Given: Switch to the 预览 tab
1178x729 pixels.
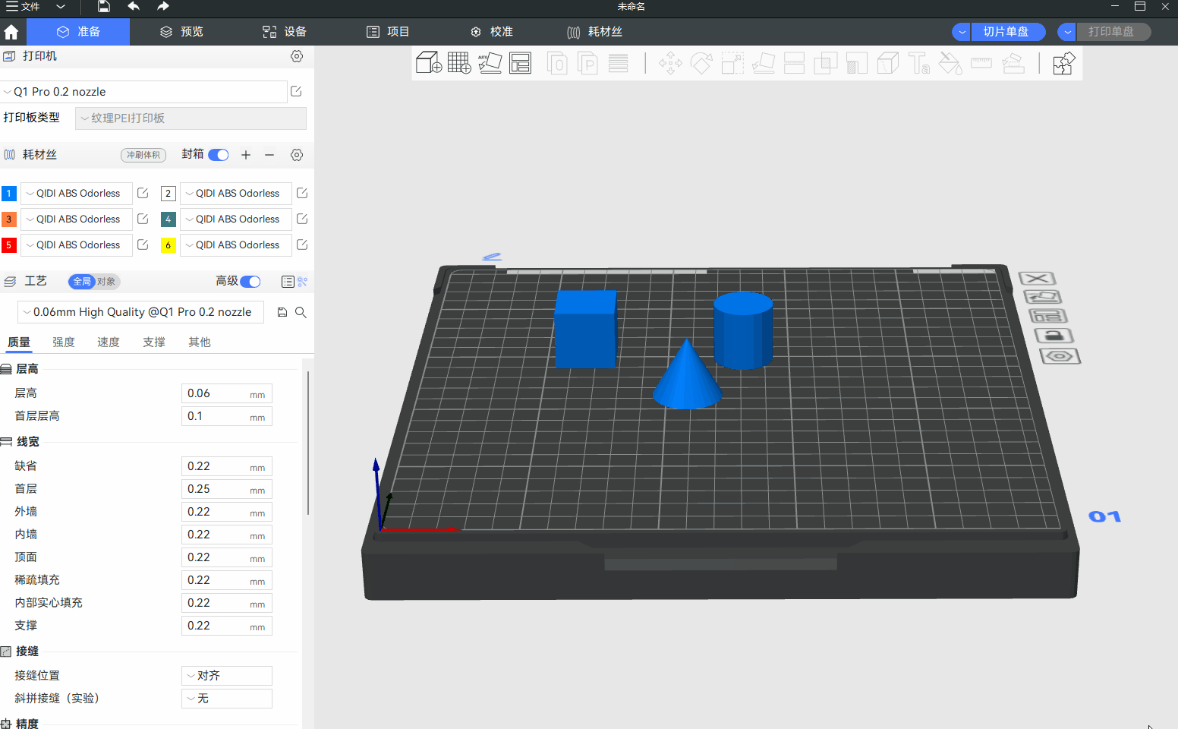Looking at the screenshot, I should tap(182, 32).
